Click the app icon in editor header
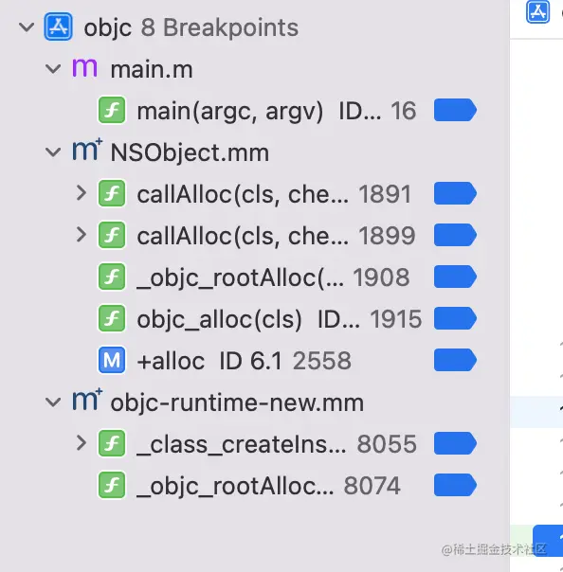This screenshot has height=572, width=563. [537, 11]
